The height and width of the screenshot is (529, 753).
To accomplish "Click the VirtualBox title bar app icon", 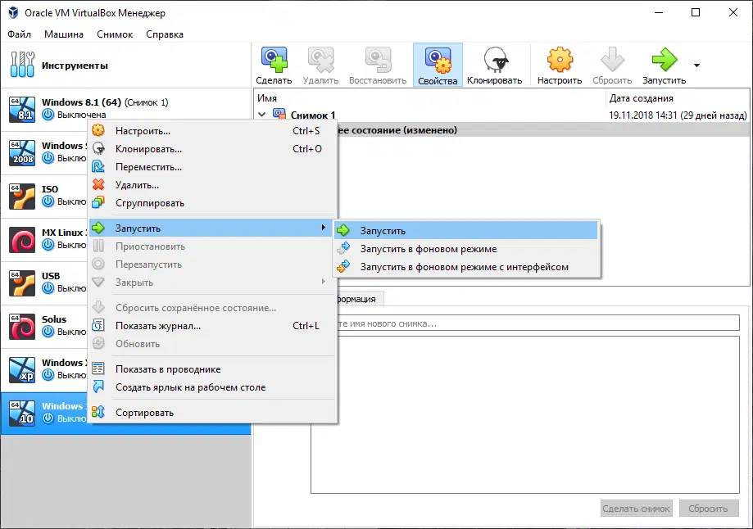I will pos(13,12).
